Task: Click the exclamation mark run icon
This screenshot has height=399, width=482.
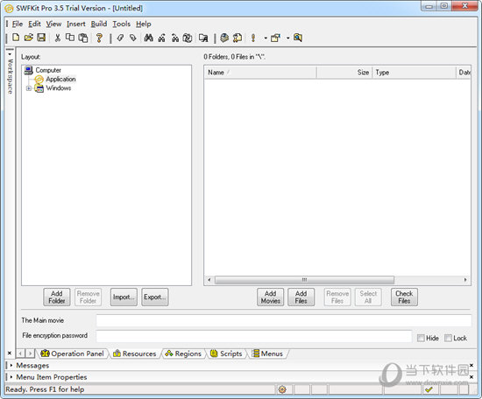Action: point(253,38)
